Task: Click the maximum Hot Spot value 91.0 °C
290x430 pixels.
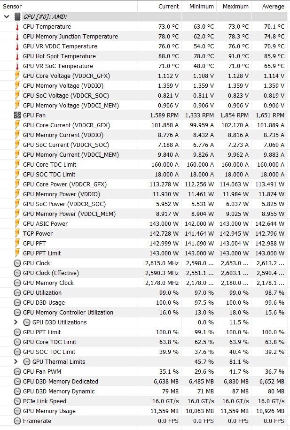Action: 238,56
